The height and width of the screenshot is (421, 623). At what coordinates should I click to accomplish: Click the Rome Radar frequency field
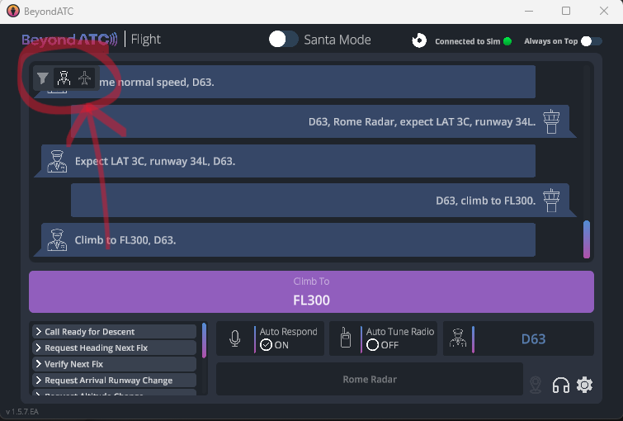coord(370,379)
